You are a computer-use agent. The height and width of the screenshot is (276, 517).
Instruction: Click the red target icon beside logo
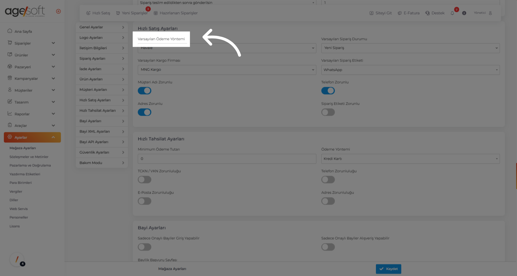tap(58, 11)
